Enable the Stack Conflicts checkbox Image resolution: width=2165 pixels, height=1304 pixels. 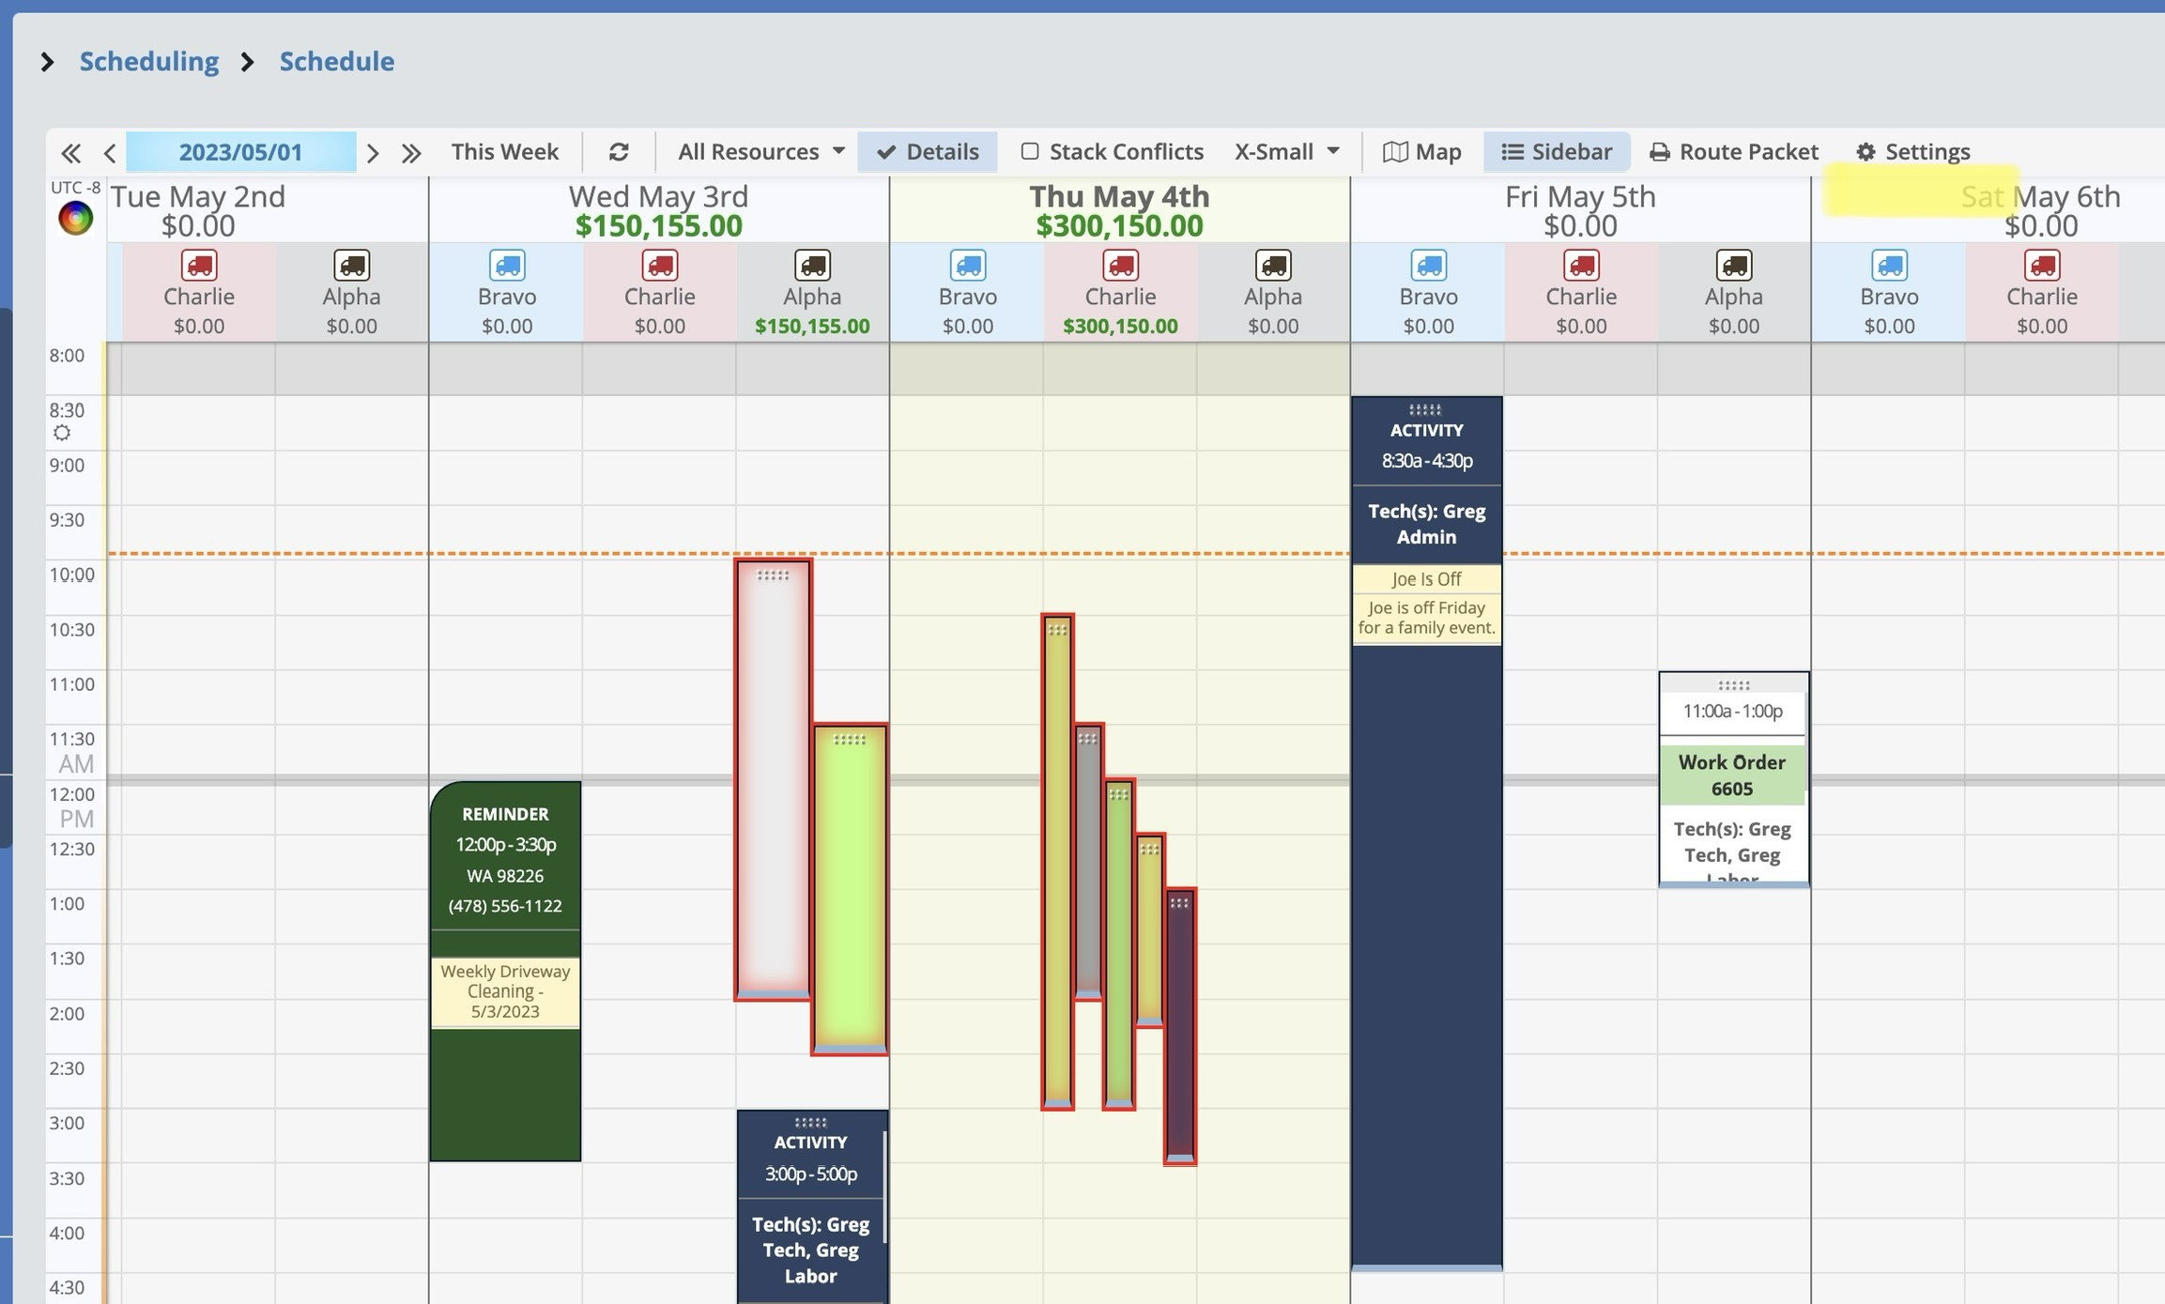(x=1030, y=151)
